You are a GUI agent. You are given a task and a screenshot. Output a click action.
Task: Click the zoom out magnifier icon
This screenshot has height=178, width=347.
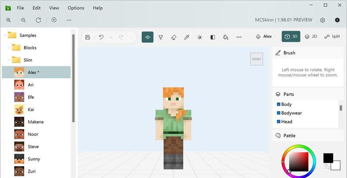tap(24, 20)
